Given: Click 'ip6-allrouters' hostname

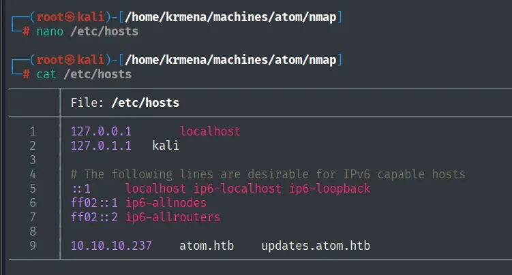Looking at the screenshot, I should [173, 217].
